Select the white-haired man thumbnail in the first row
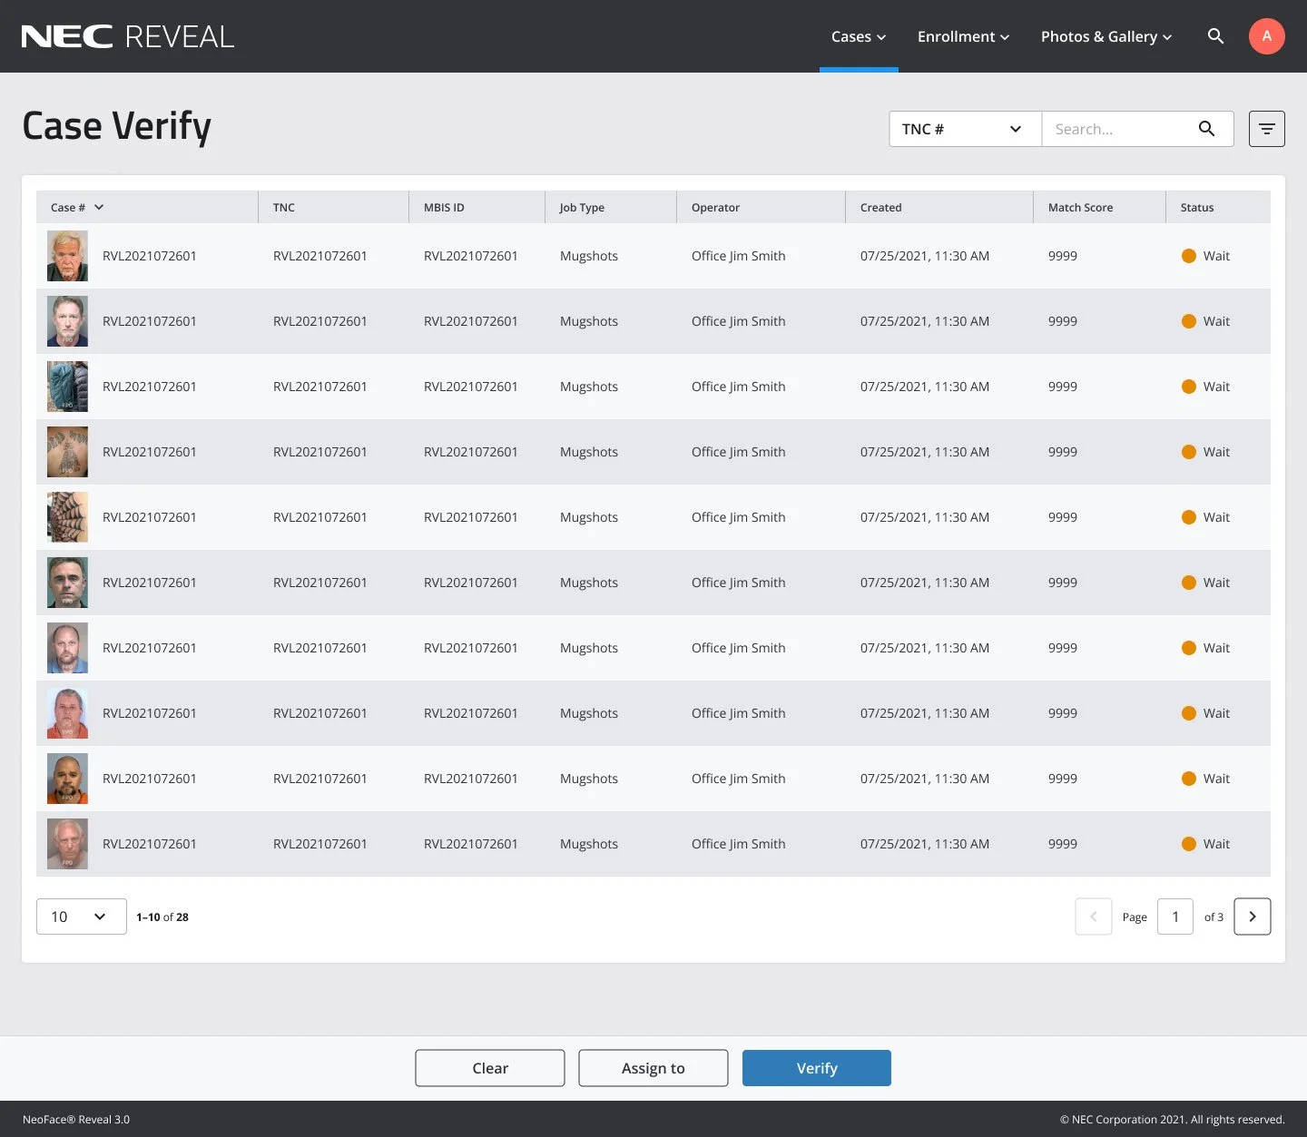 tap(67, 256)
